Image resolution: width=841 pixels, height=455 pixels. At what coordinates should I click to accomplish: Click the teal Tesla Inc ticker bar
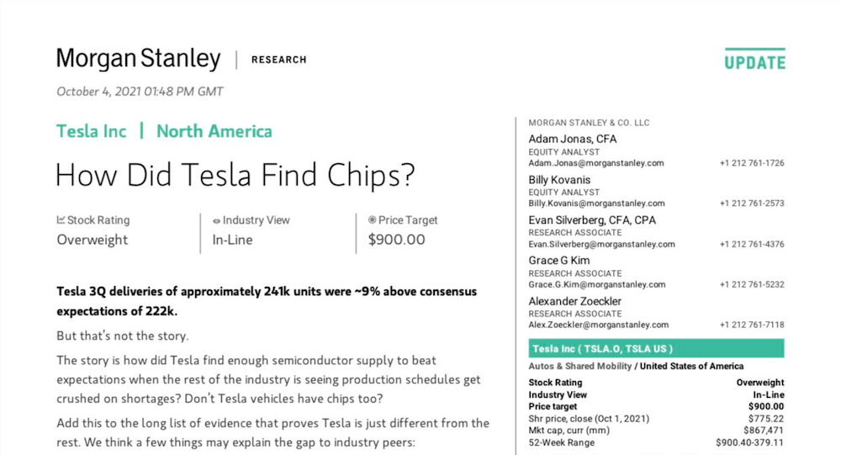(656, 348)
